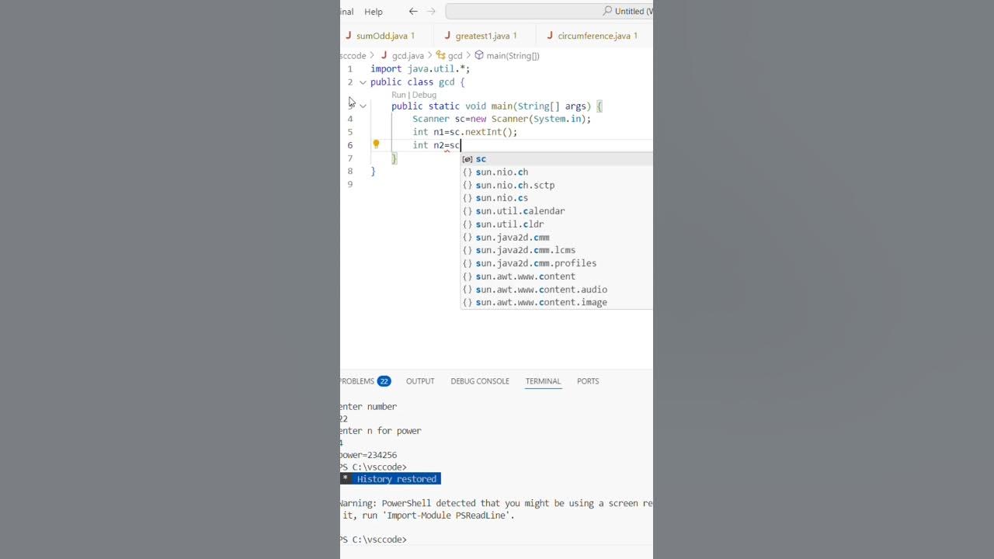Click the Java icon on greatest1.java tab
994x559 pixels.
click(448, 36)
